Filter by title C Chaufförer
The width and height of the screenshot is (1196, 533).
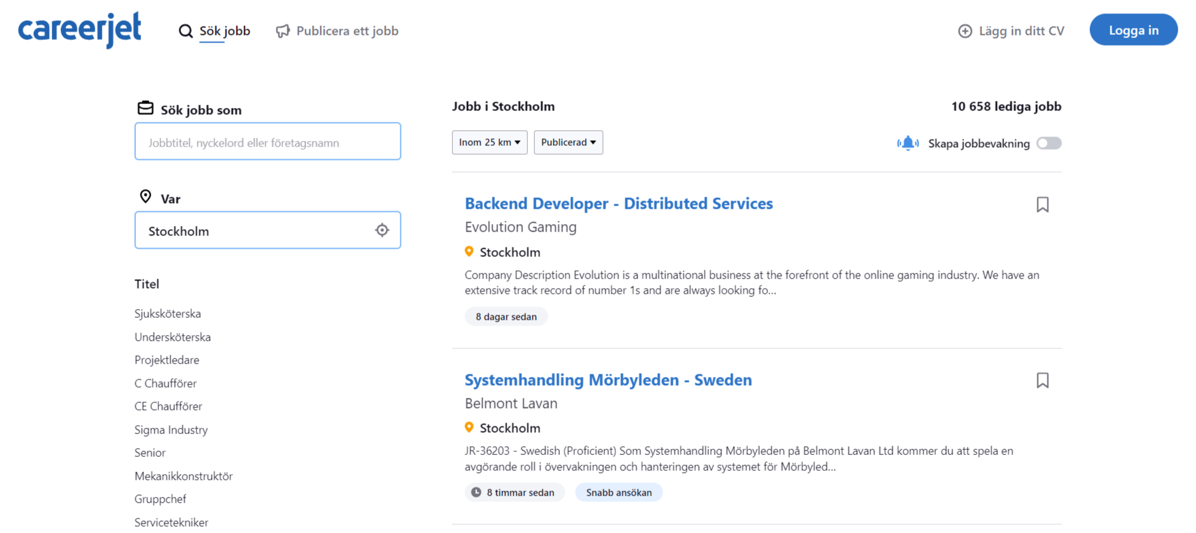(166, 383)
